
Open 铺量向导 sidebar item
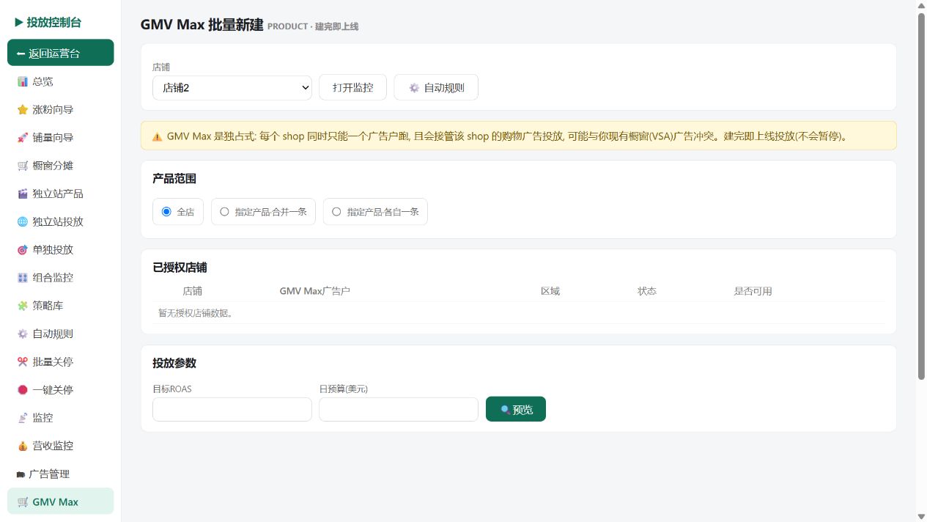coord(60,138)
